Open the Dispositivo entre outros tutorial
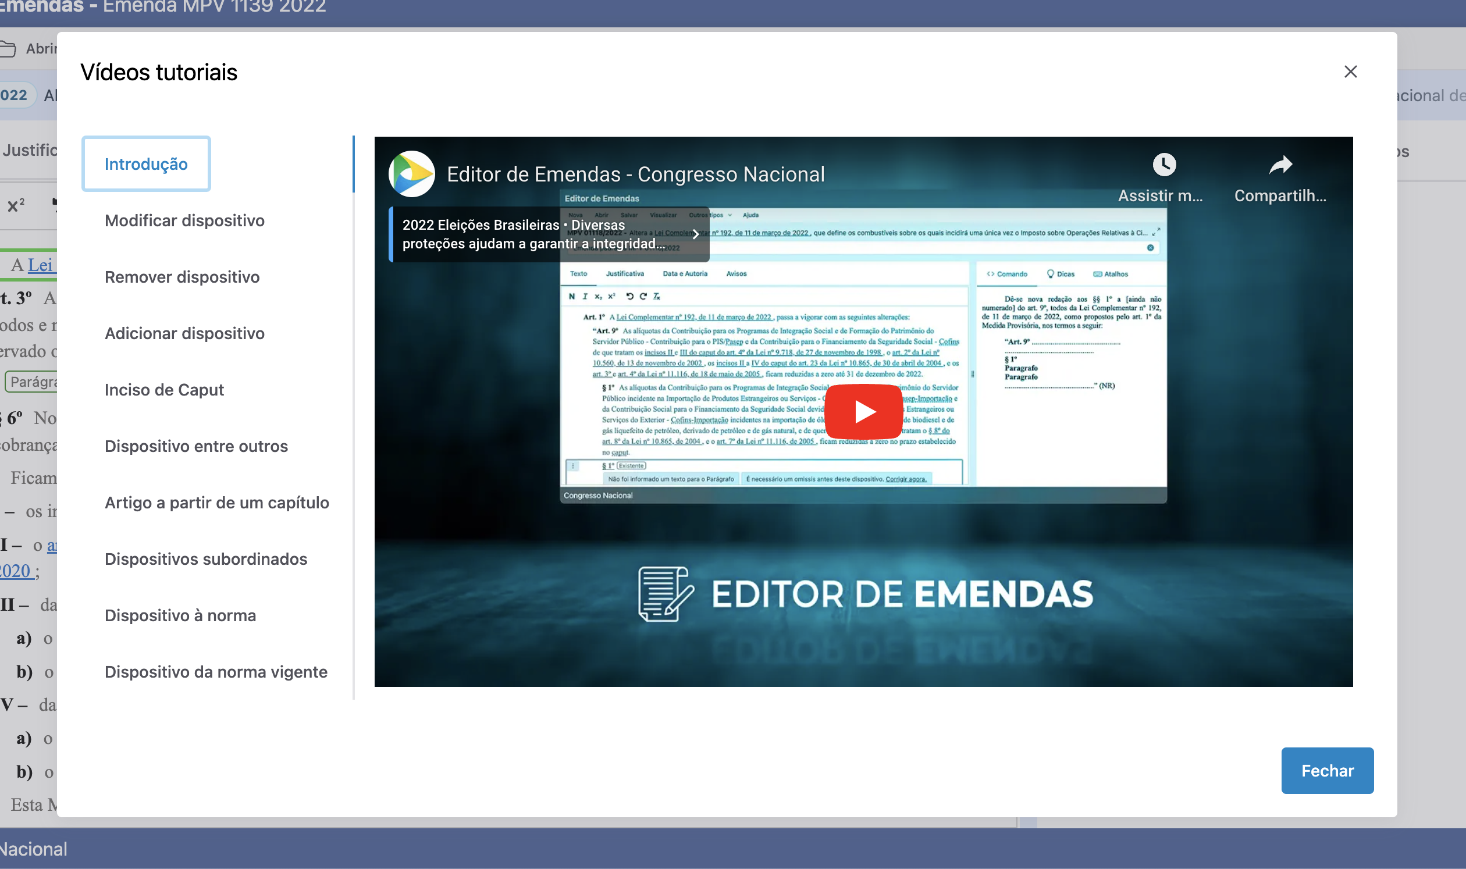This screenshot has width=1466, height=869. coord(196,446)
